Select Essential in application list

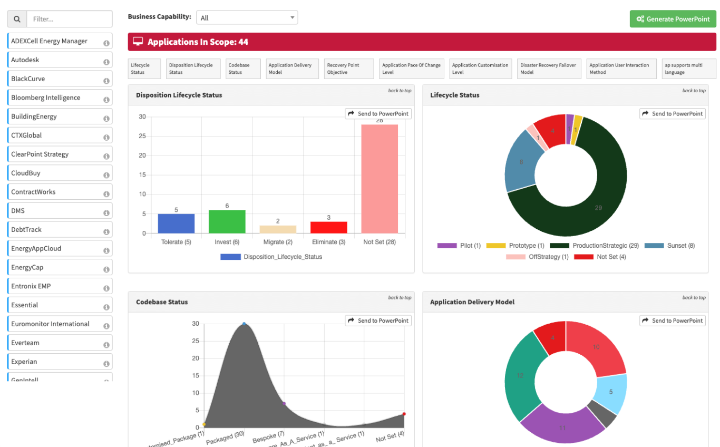point(60,305)
